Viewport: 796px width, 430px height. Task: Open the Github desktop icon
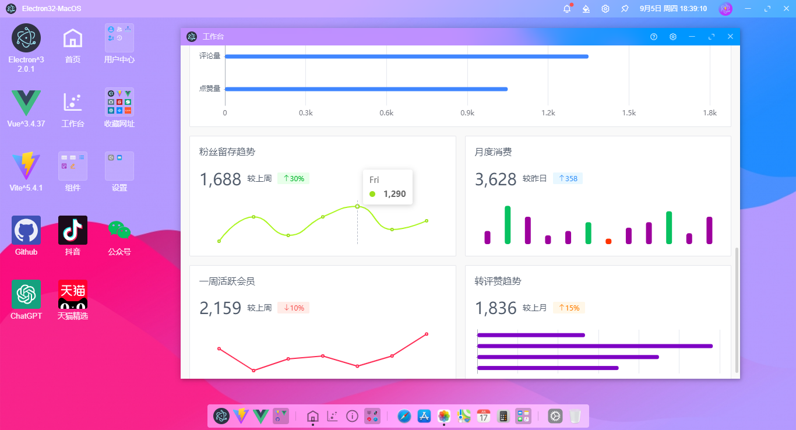26,229
